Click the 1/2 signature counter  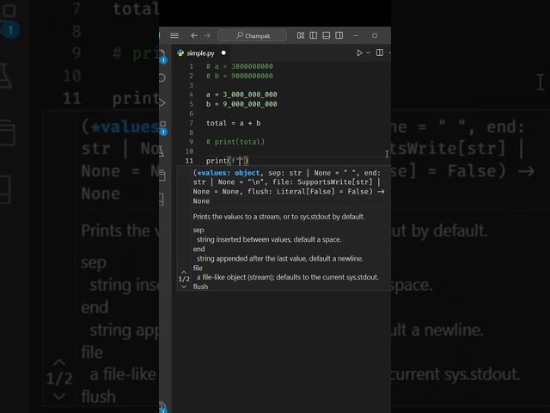pyautogui.click(x=184, y=279)
